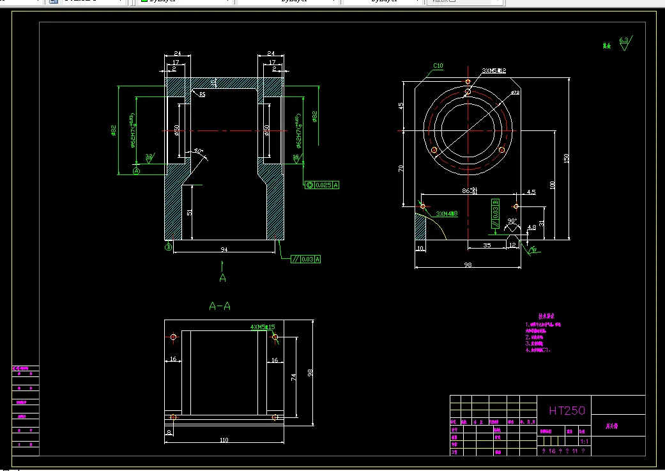Select the 4.8 dimension text
This screenshot has height=471, width=665.
point(531,227)
